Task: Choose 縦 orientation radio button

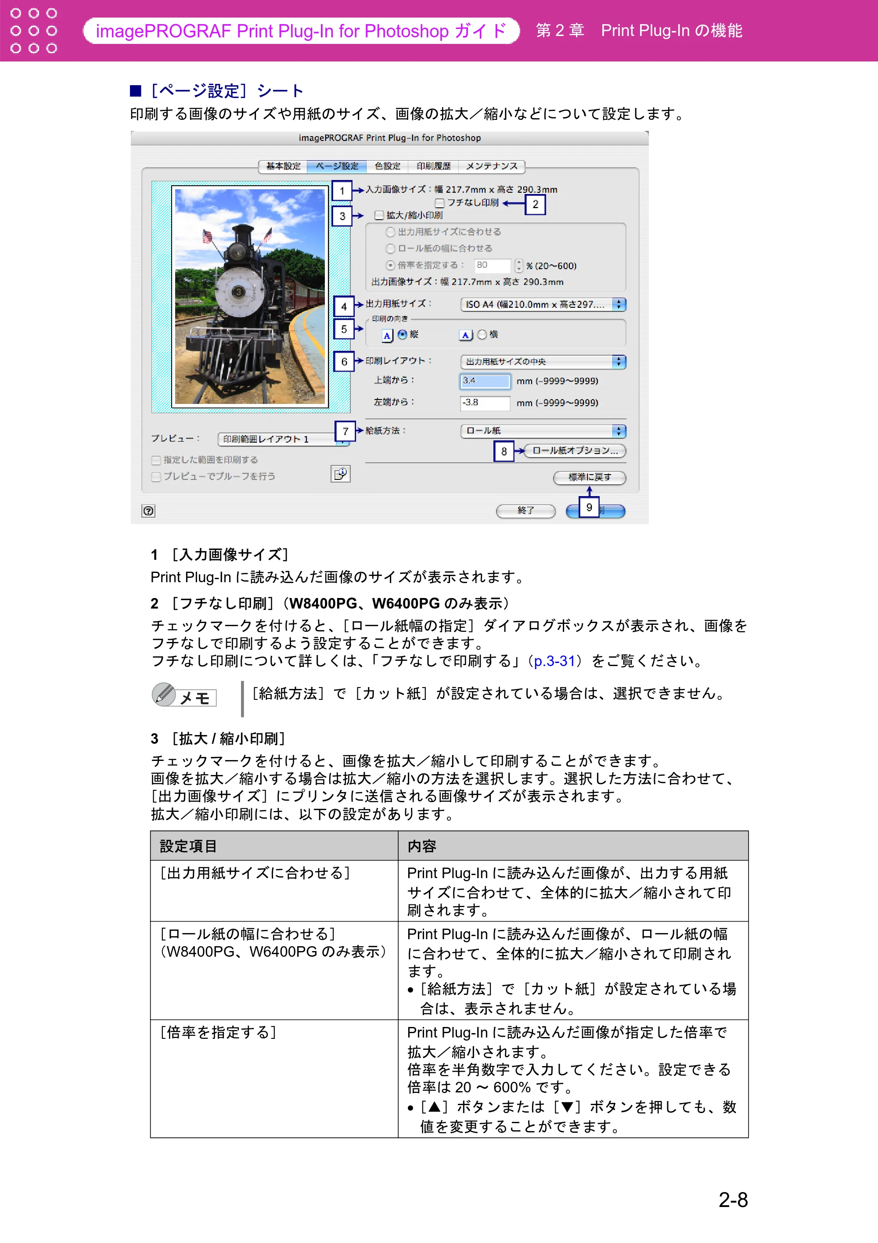Action: click(x=402, y=335)
